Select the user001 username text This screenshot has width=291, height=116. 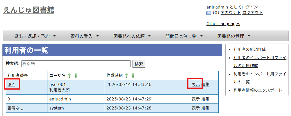(58, 84)
